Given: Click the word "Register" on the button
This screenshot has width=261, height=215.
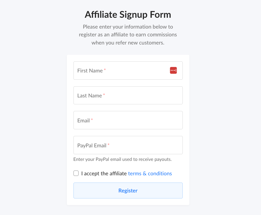Looking at the screenshot, I should pos(128,191).
